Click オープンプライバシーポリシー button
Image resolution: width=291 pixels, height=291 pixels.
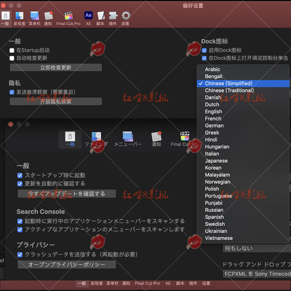(67, 265)
